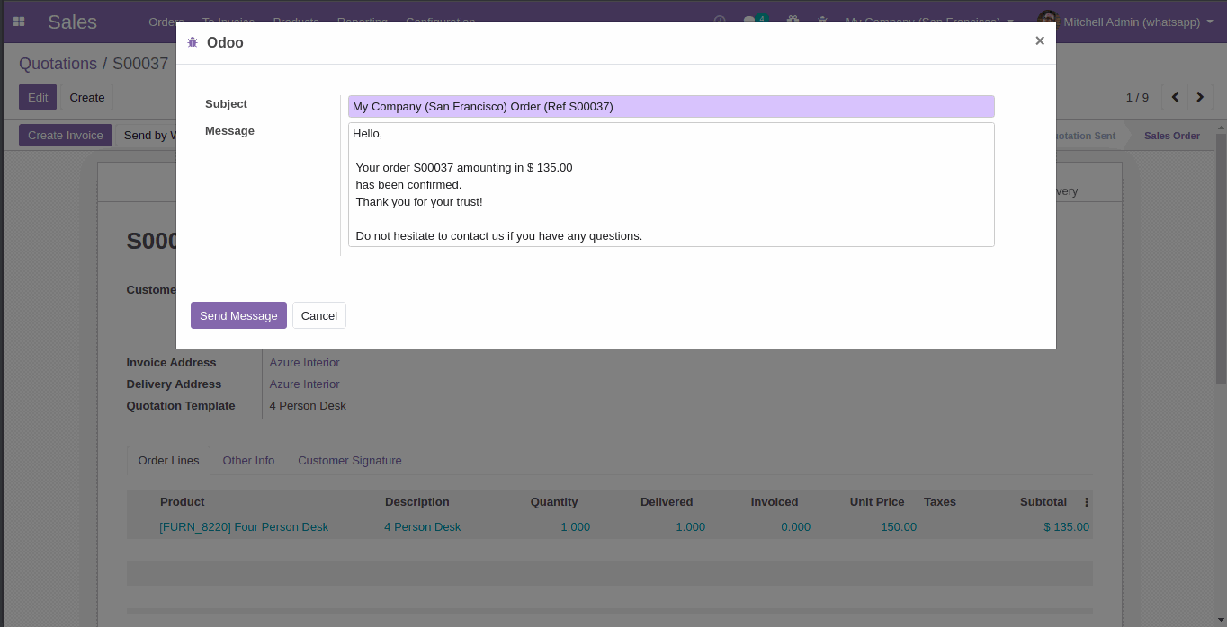Click the Subject input field
Screen dimensions: 1227x627
pos(670,107)
